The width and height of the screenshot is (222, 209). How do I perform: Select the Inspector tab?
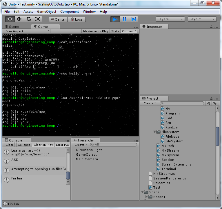click(x=154, y=27)
